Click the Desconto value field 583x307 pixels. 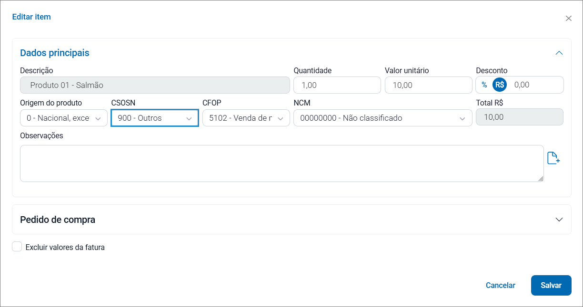(535, 85)
